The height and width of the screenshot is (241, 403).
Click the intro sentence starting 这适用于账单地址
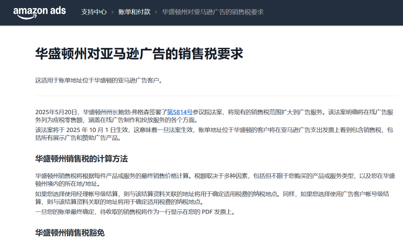(x=99, y=80)
